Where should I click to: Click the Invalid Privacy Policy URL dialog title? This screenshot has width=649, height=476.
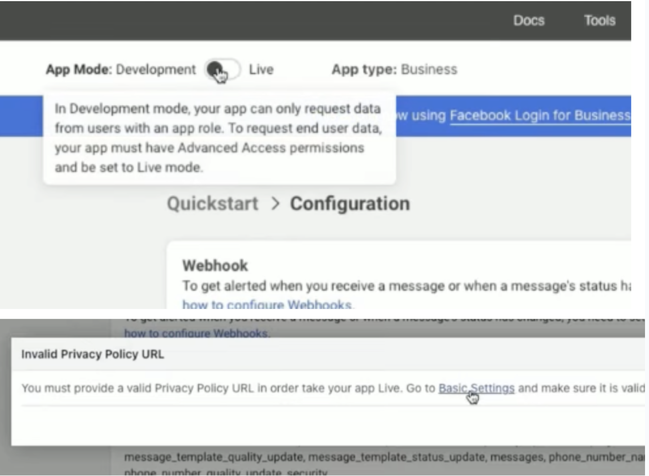[x=92, y=354]
